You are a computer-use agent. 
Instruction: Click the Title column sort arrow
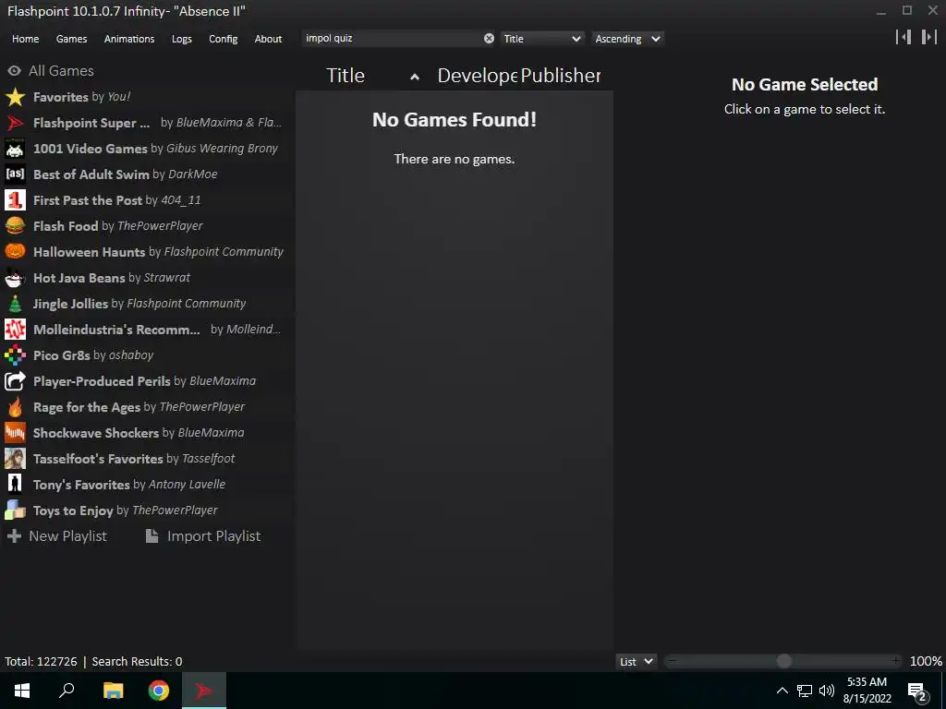pyautogui.click(x=415, y=77)
